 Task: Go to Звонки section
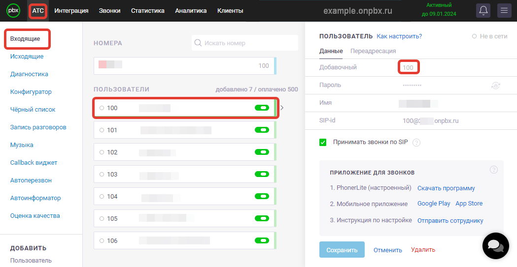109,11
